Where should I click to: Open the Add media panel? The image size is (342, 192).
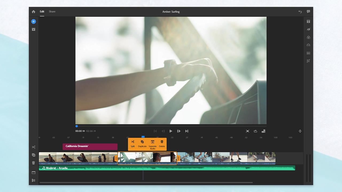click(33, 21)
